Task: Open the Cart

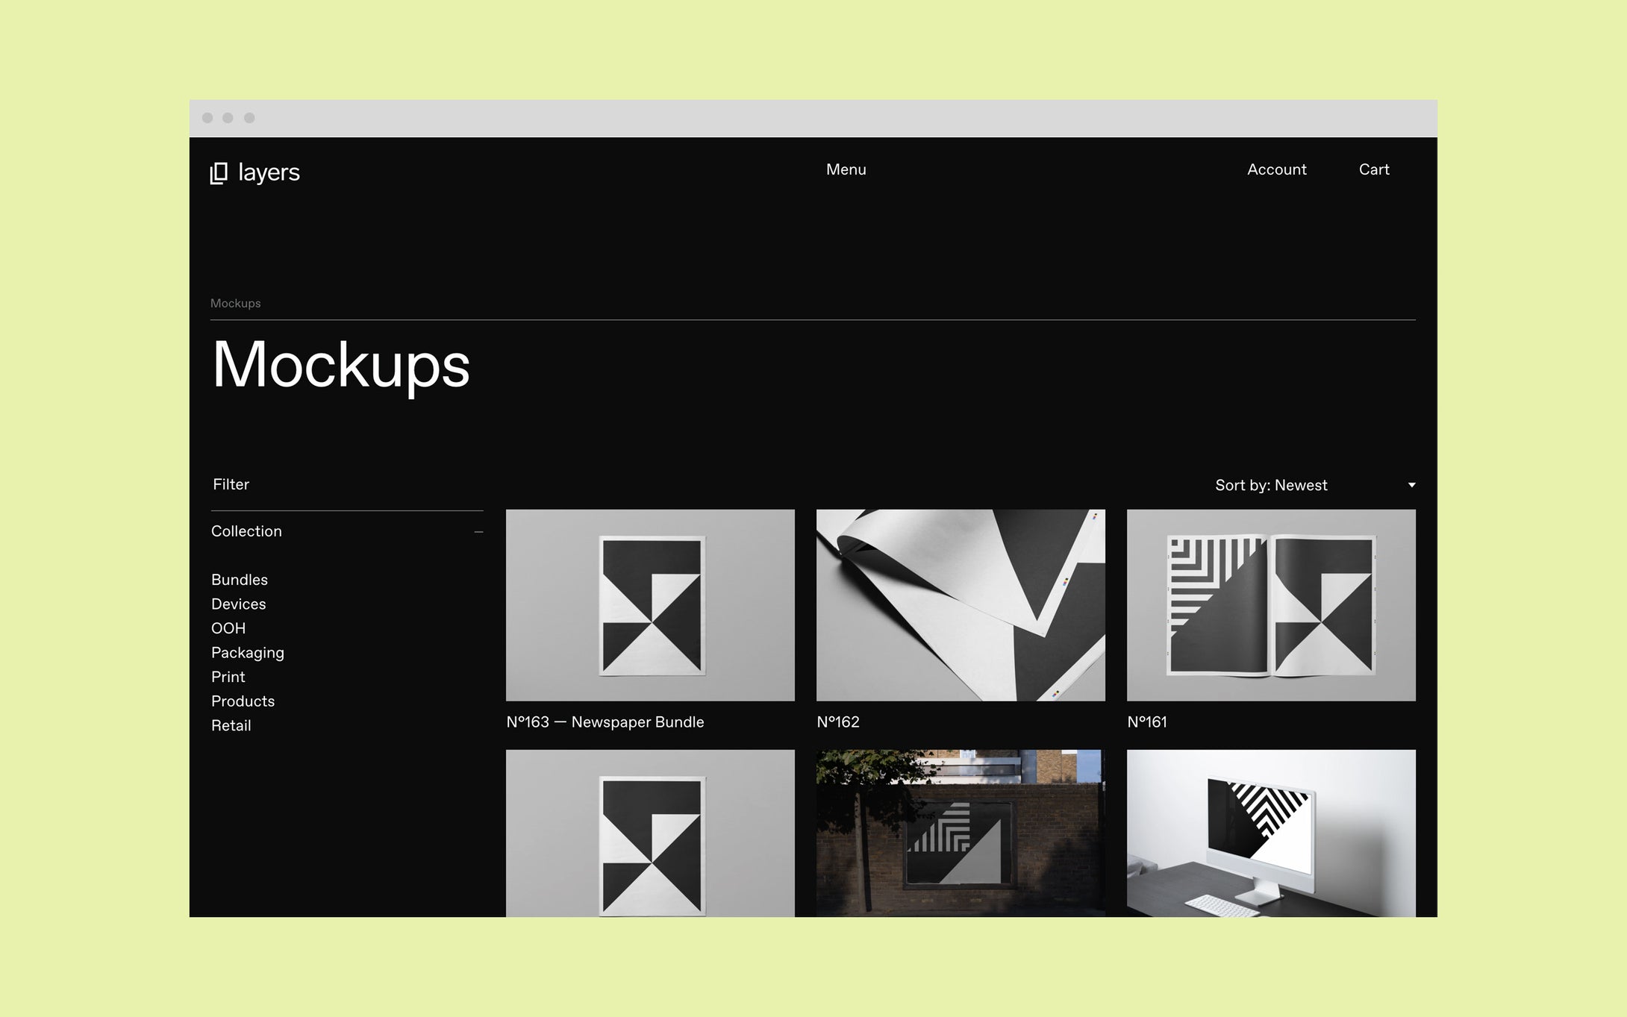Action: (x=1373, y=169)
